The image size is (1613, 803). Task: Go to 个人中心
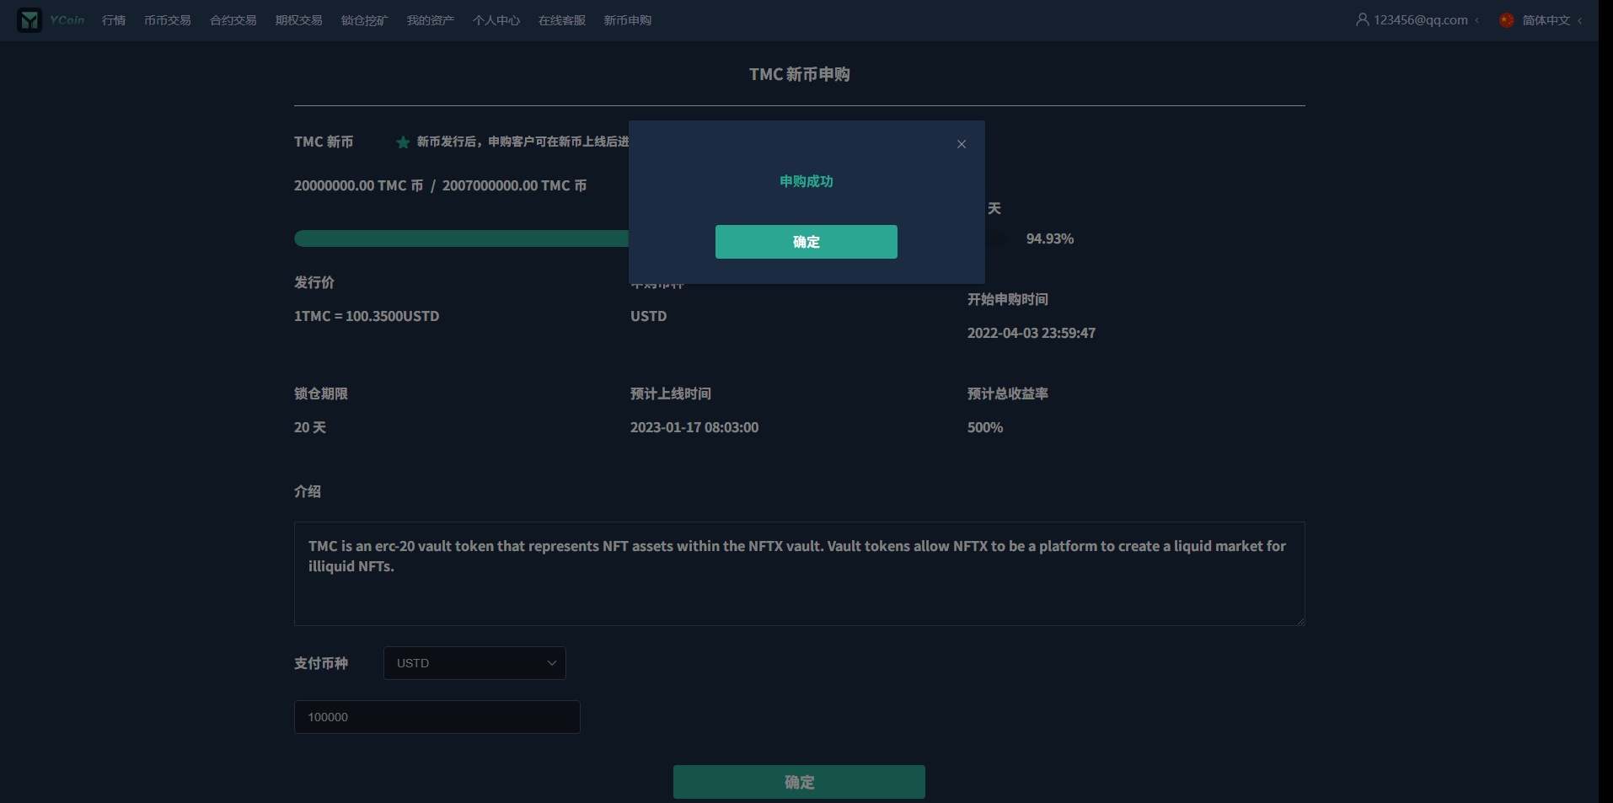point(496,20)
